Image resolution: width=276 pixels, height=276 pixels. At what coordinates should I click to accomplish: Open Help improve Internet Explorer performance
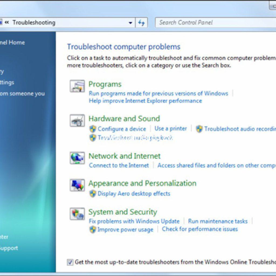pos(145,101)
